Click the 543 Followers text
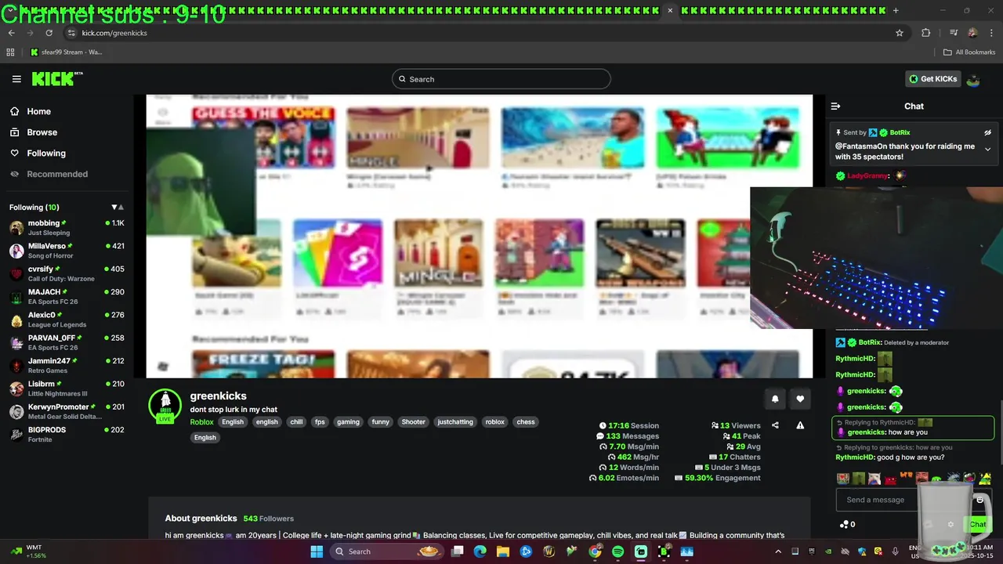1003x564 pixels. point(268,519)
